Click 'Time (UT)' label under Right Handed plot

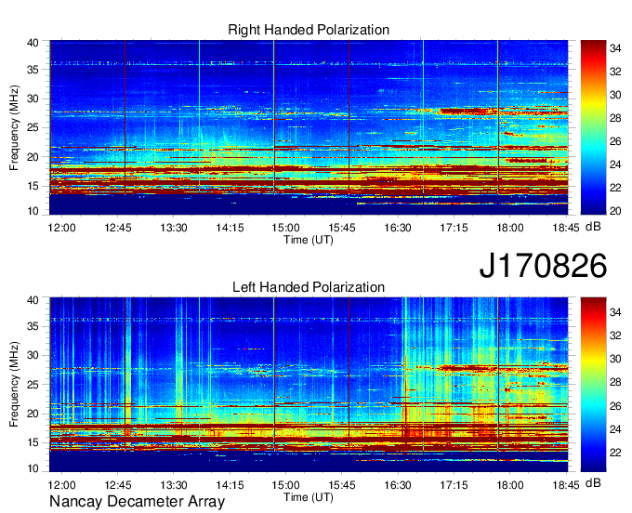tap(309, 240)
